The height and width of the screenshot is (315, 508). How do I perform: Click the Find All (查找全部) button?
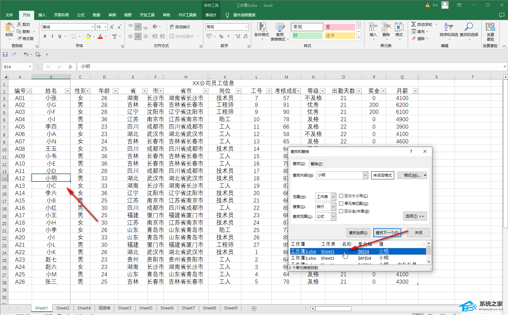[358, 233]
